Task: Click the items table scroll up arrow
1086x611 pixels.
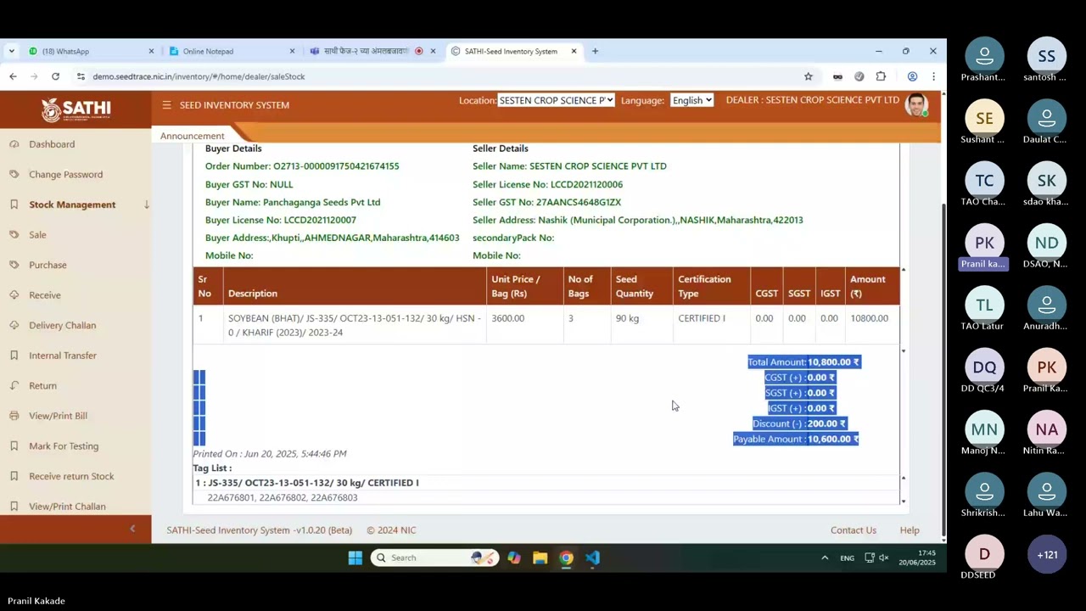Action: point(903,270)
